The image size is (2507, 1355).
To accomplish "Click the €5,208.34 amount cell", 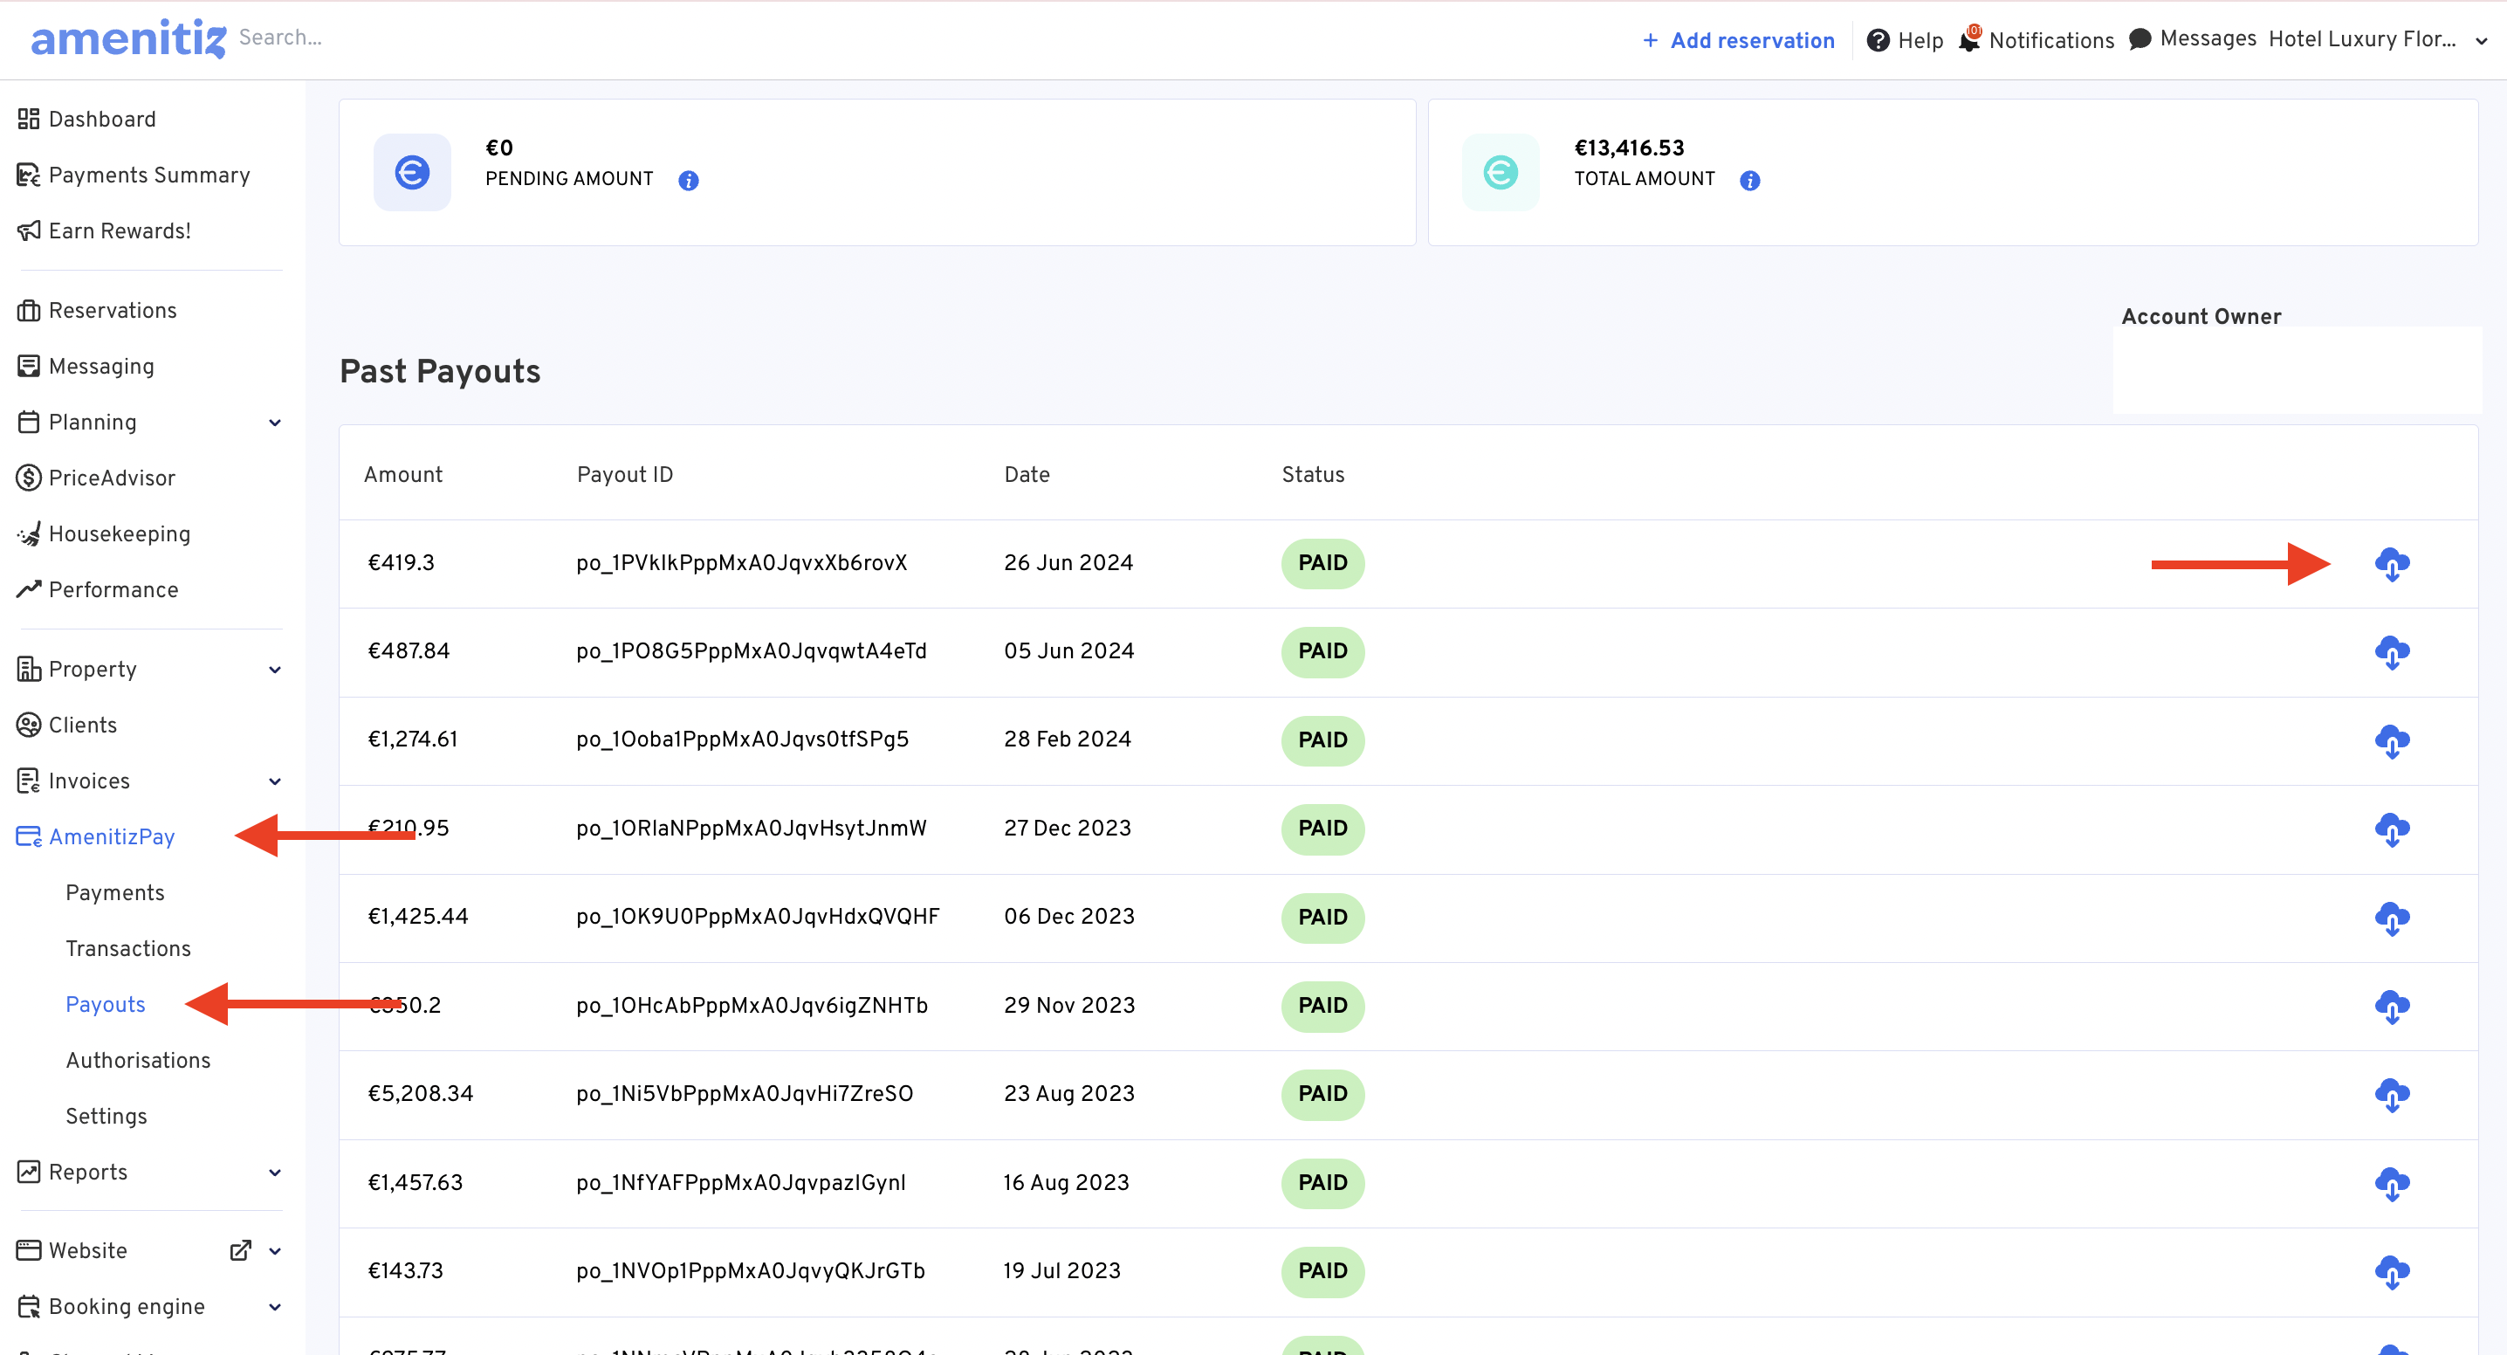I will 421,1094.
